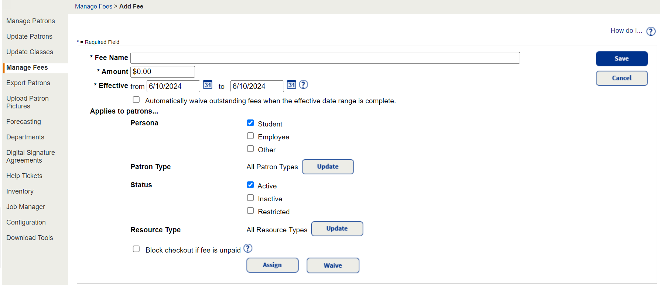Image resolution: width=660 pixels, height=285 pixels.
Task: Open the start date calendar picker
Action: (208, 85)
